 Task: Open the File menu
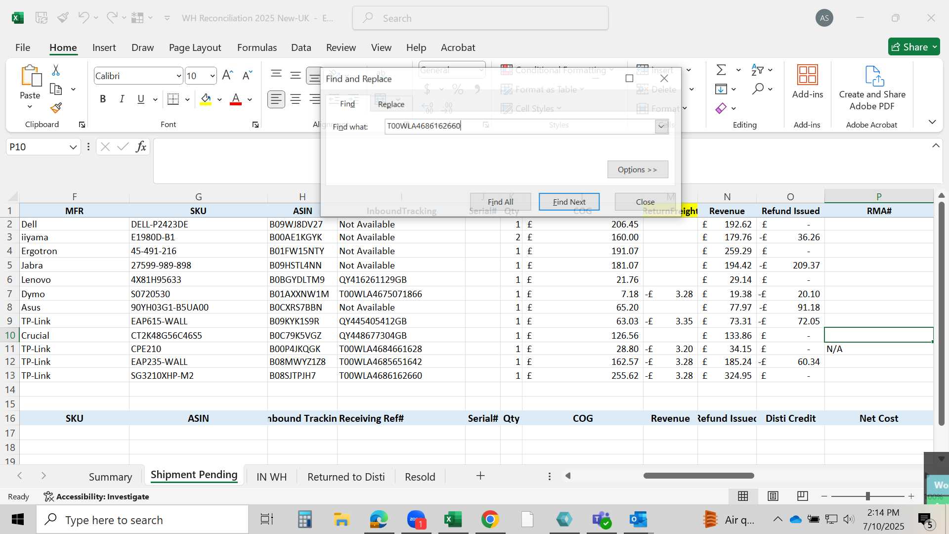point(23,47)
